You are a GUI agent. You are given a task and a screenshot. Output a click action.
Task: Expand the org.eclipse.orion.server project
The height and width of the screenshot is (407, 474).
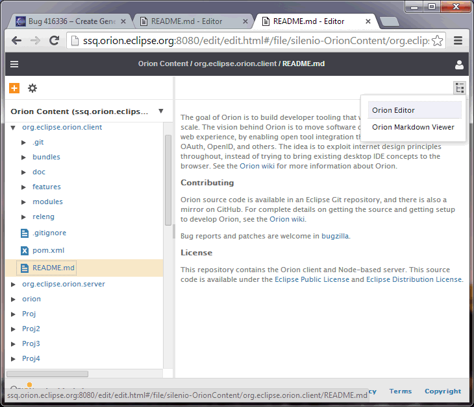[14, 284]
